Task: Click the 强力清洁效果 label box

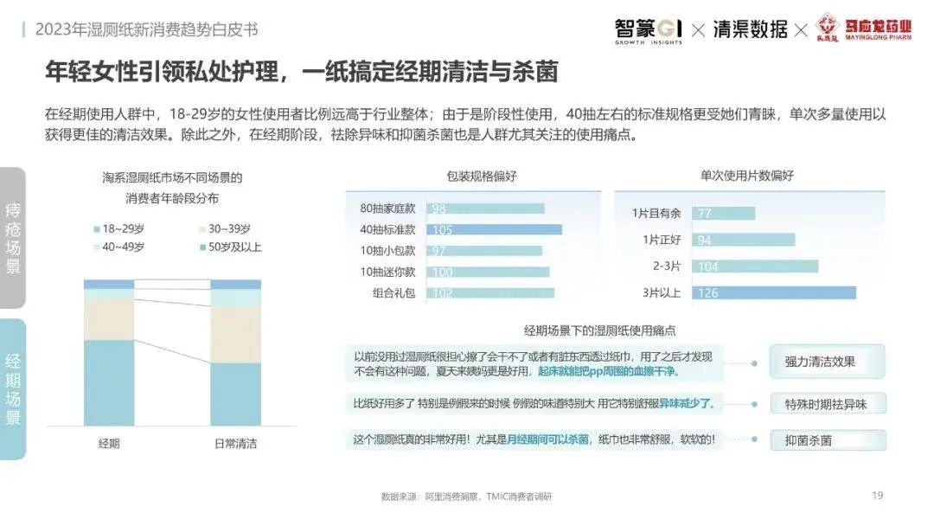Action: click(827, 362)
